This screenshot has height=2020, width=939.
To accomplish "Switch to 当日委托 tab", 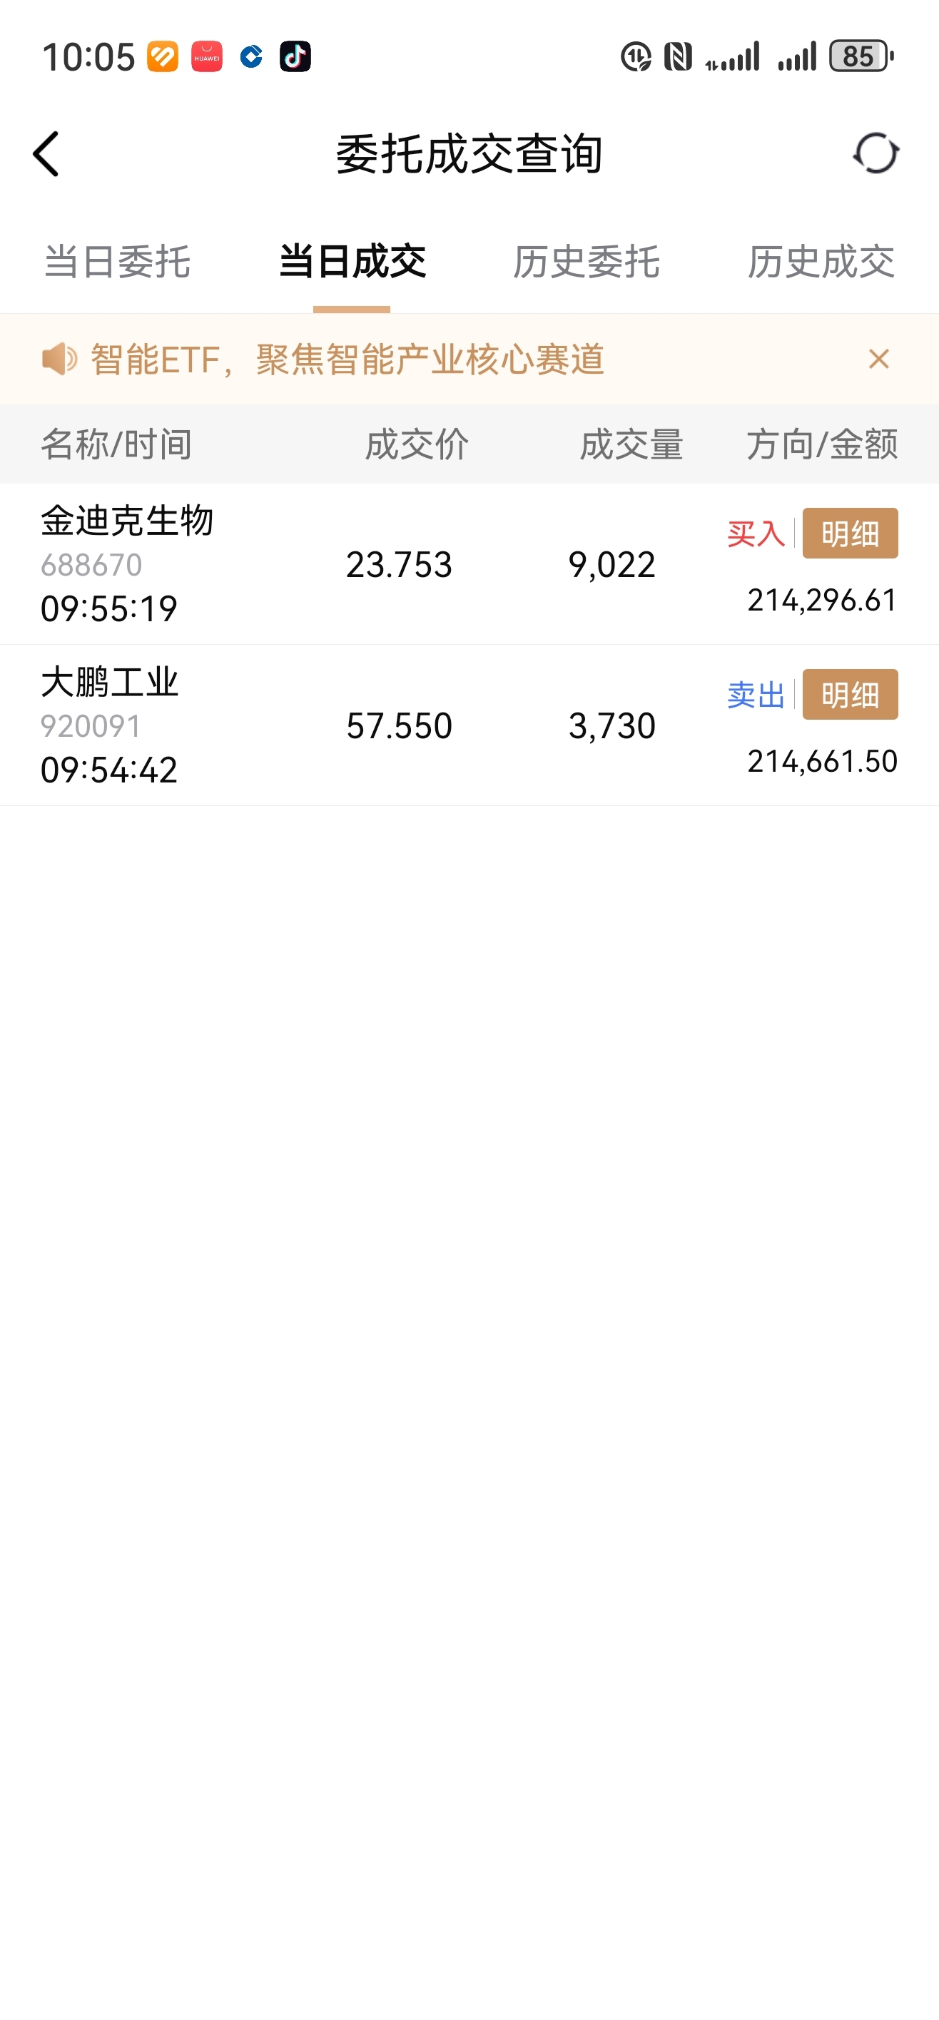I will pos(117,262).
